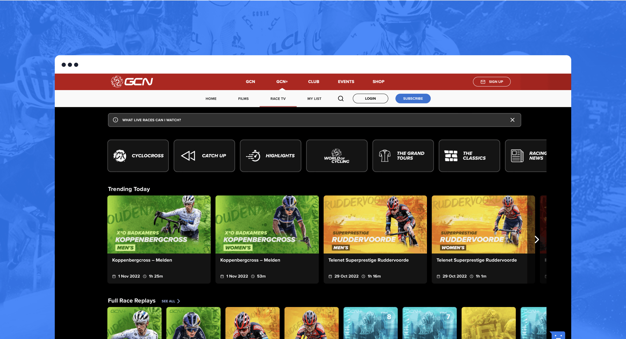The image size is (626, 339).
Task: Switch to the Films tab
Action: pos(243,98)
